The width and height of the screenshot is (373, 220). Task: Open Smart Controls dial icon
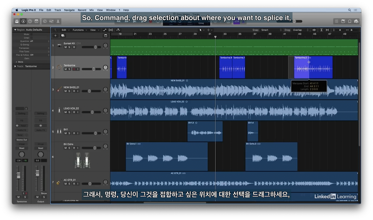(45, 21)
